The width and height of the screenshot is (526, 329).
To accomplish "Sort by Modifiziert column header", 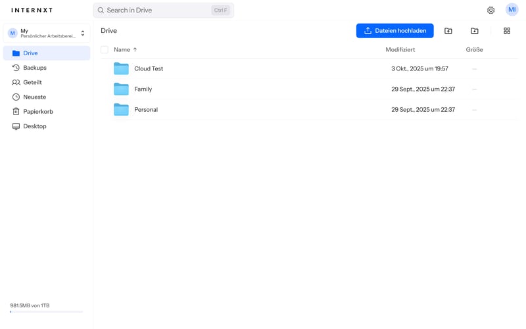I will 400,49.
